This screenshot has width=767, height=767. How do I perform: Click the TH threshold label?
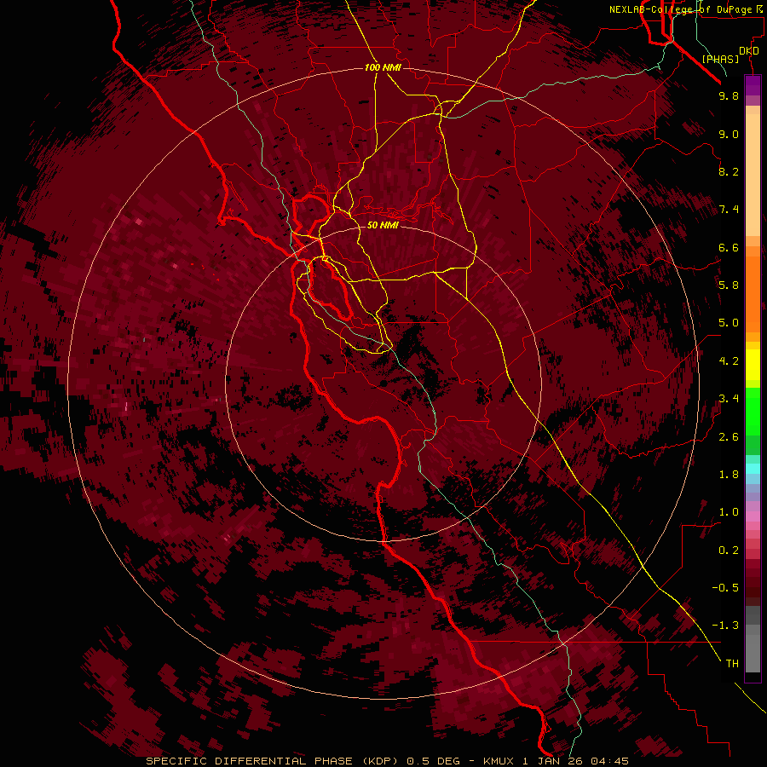click(x=732, y=664)
